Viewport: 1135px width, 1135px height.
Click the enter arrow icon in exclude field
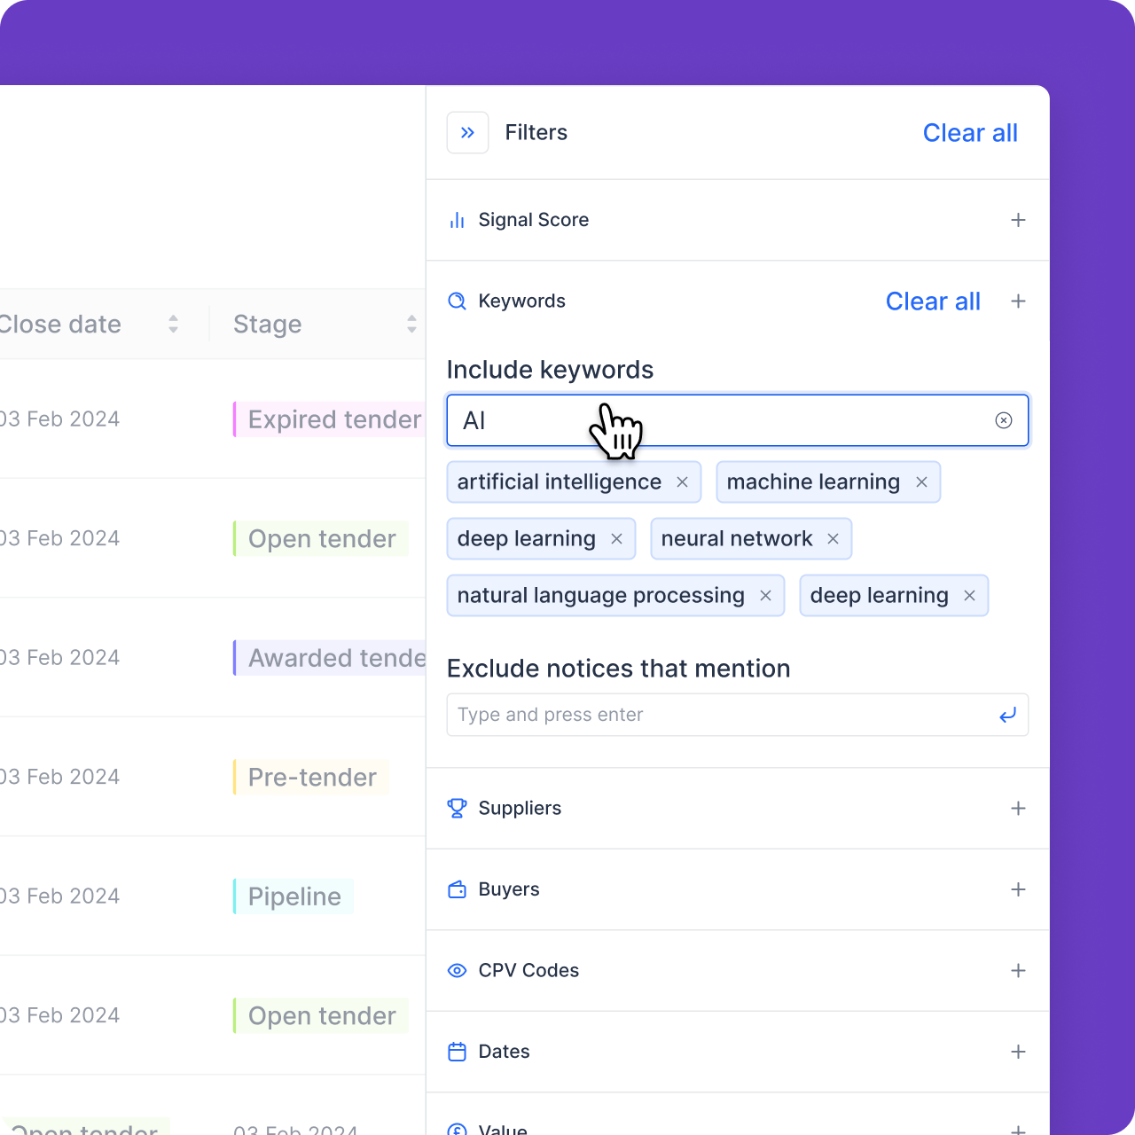coord(1007,715)
